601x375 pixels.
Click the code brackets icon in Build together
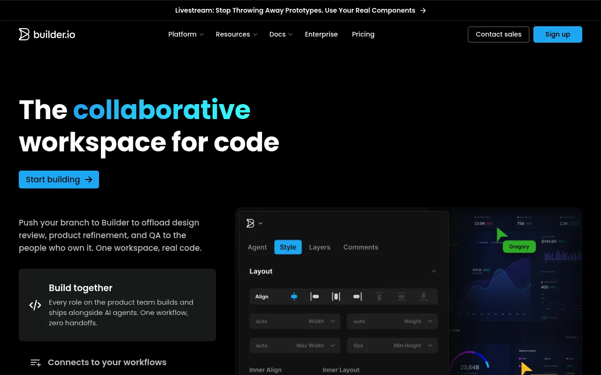coord(35,305)
